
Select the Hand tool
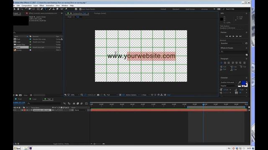pyautogui.click(x=18, y=9)
